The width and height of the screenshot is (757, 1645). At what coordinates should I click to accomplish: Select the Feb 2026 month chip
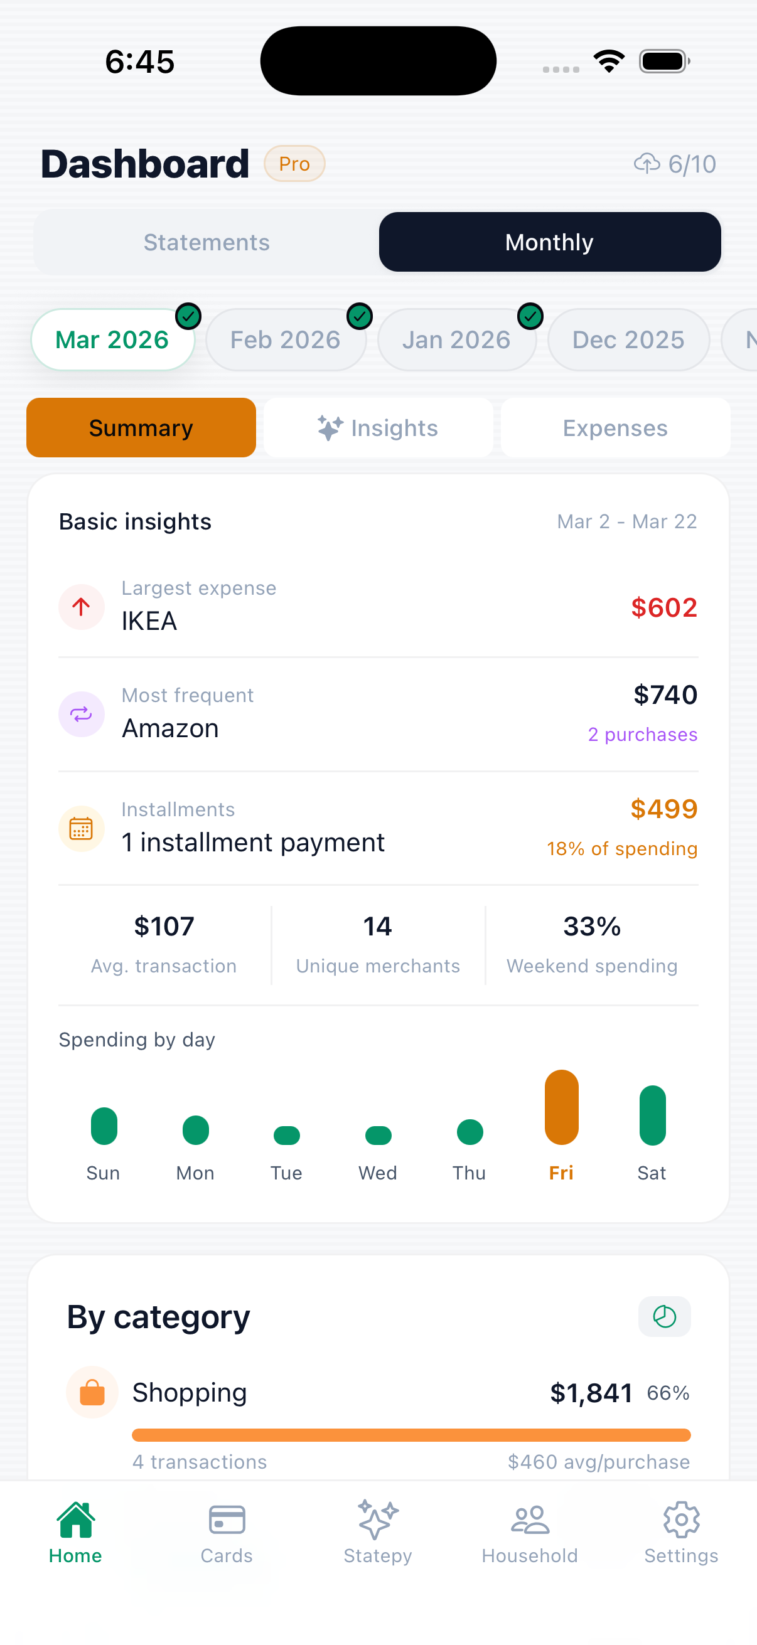point(286,340)
